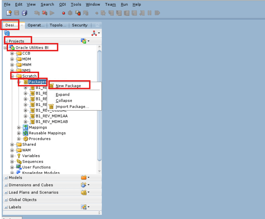This screenshot has width=265, height=219.
Task: Collapse the Scratch folder node
Action: 12,76
